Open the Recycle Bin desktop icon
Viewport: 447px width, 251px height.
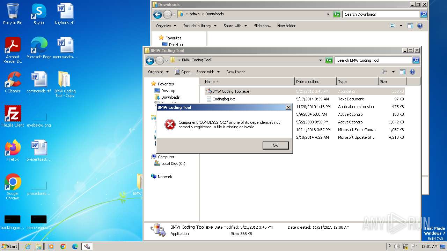pyautogui.click(x=13, y=14)
